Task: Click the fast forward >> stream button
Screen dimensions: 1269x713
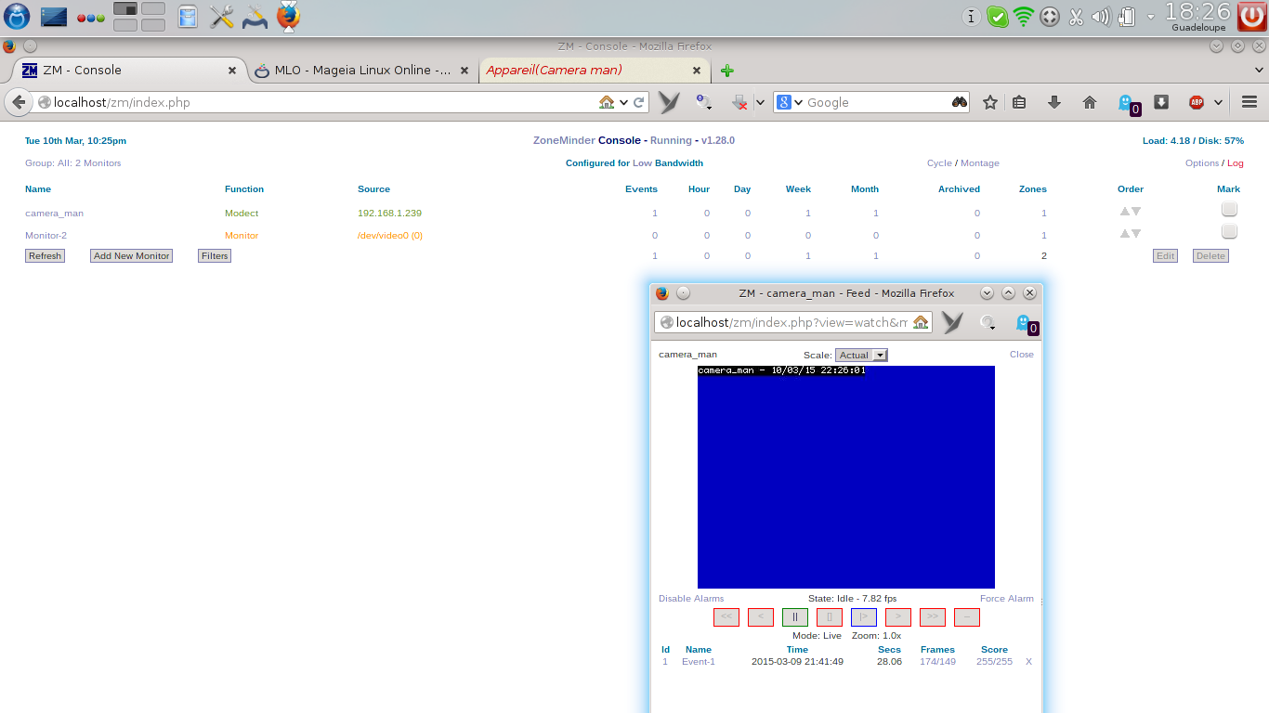Action: coord(933,617)
